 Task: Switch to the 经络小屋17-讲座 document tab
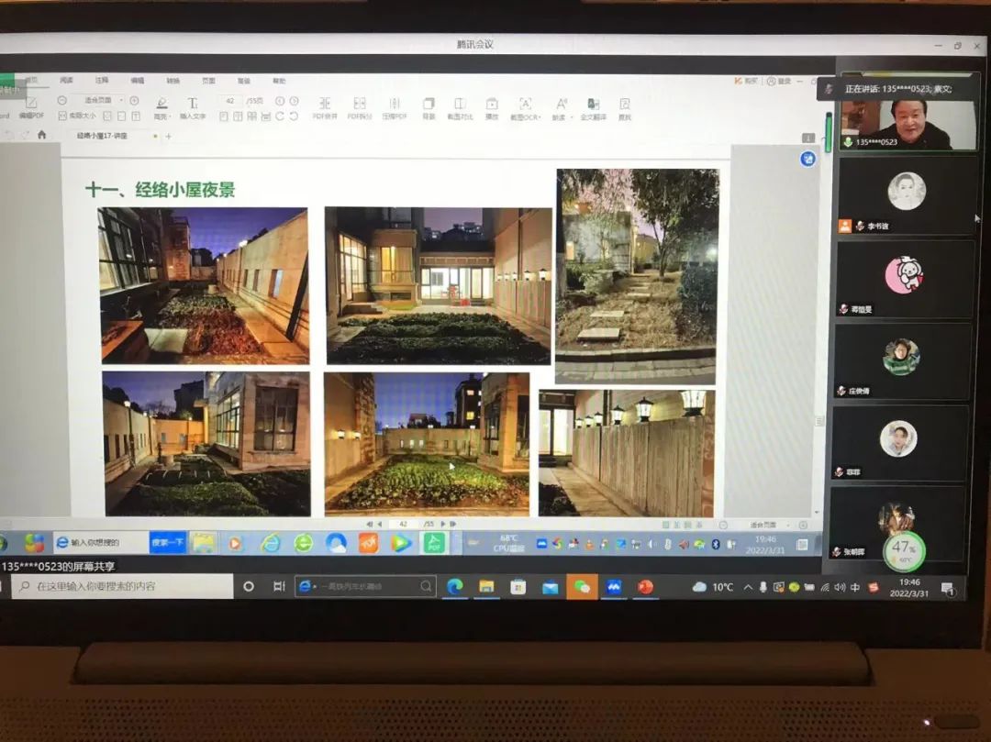point(102,136)
